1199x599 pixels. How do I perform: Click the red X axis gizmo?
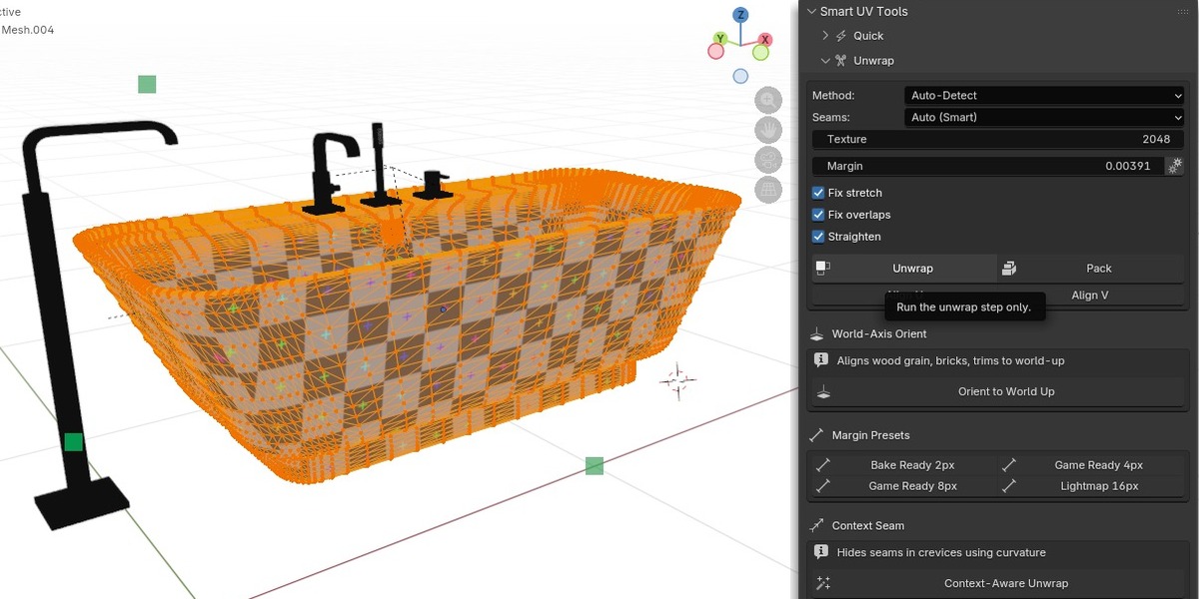coord(763,41)
